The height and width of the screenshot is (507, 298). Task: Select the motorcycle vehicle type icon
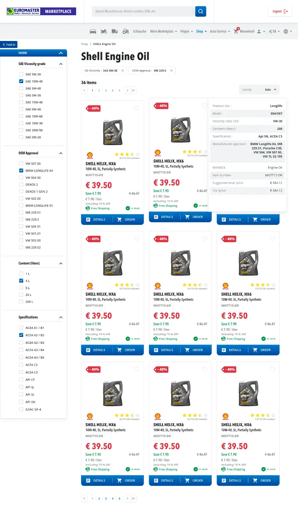pos(104,32)
